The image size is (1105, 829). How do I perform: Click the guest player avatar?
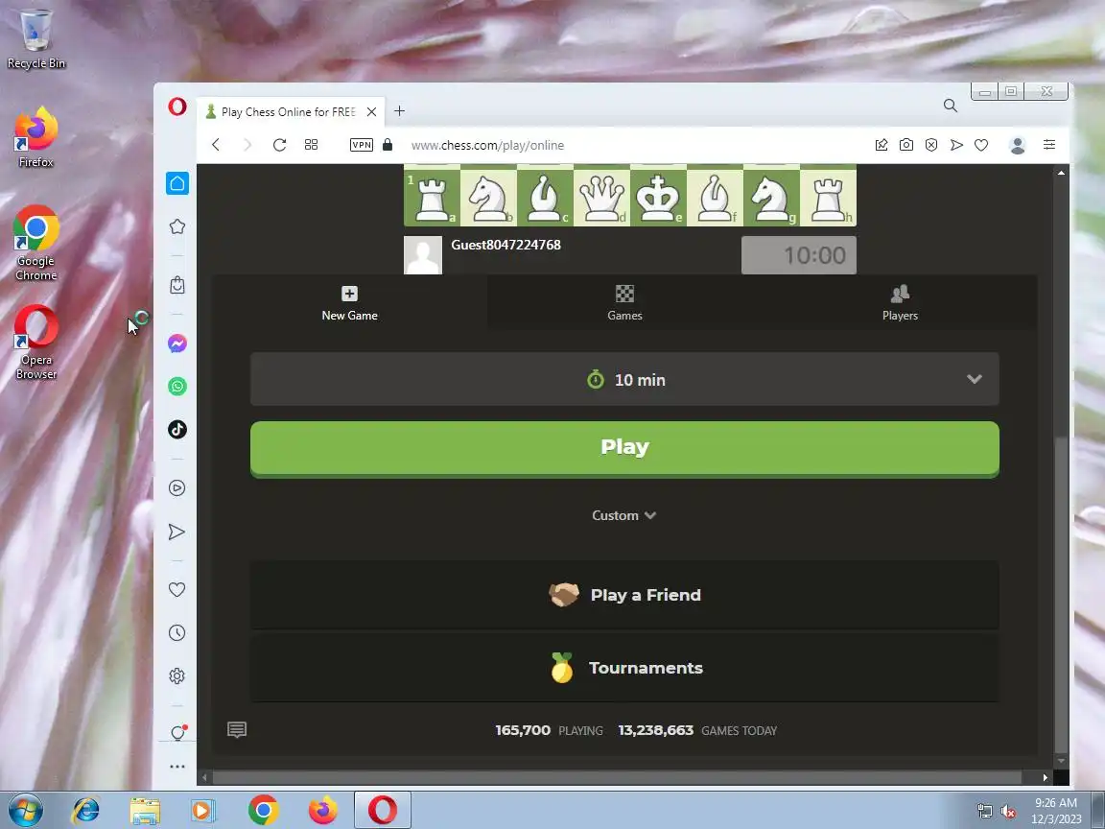tap(423, 255)
